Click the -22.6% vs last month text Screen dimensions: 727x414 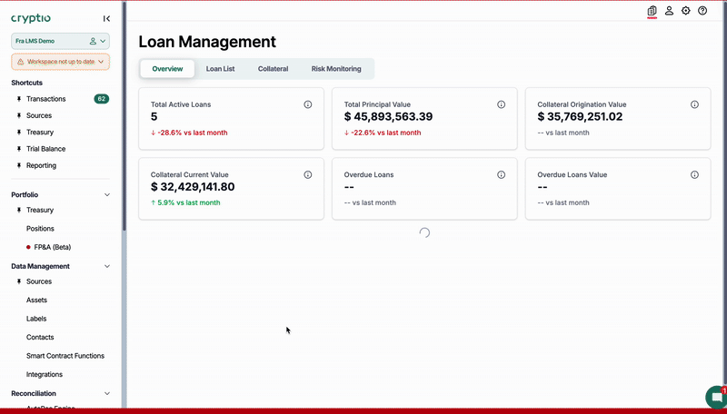point(383,133)
